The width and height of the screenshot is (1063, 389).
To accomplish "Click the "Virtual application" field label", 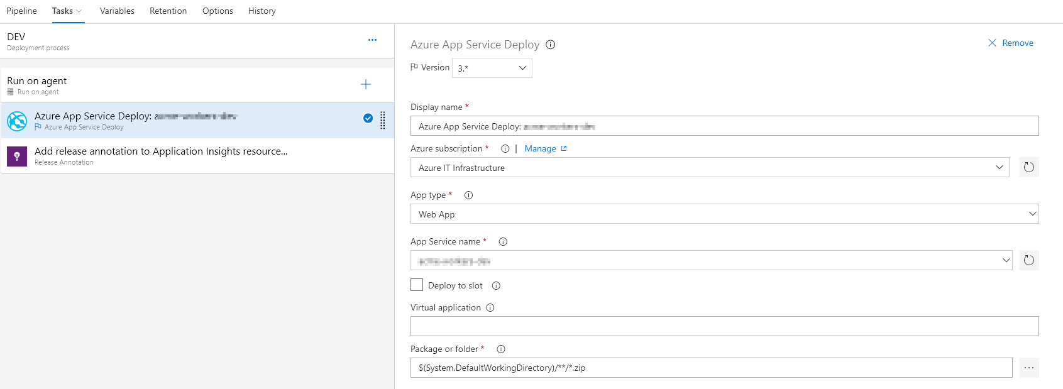I will pos(446,308).
